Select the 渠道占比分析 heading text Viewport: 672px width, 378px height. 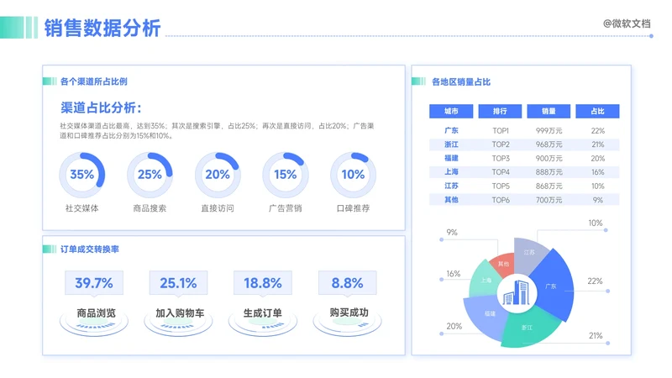point(101,107)
